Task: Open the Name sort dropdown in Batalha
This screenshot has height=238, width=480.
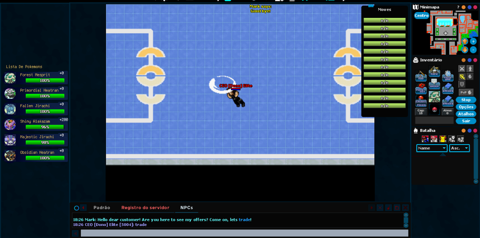Action: tap(432, 148)
